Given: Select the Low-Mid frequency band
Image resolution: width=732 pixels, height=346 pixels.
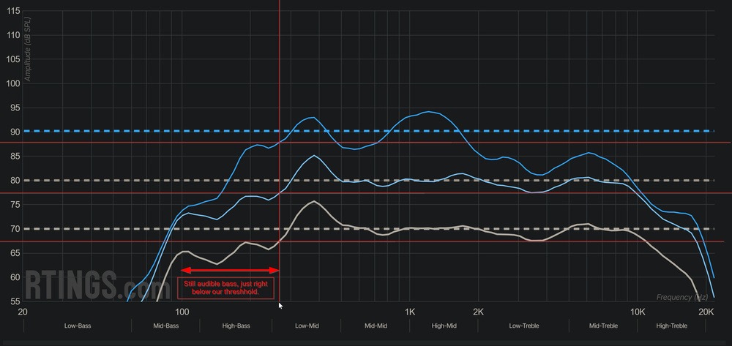Looking at the screenshot, I should coord(307,326).
